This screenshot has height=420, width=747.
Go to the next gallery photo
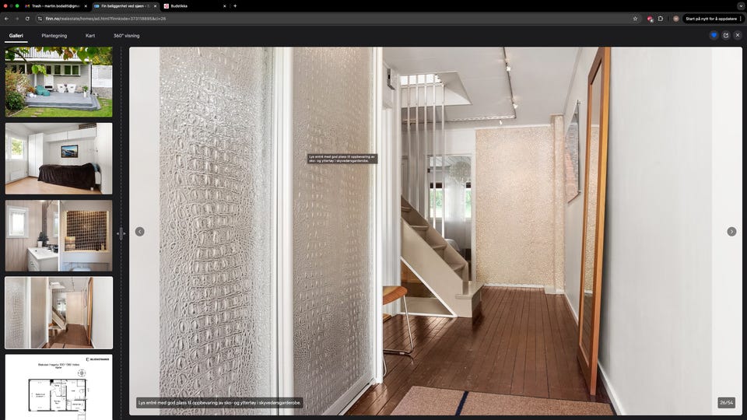[x=731, y=232]
